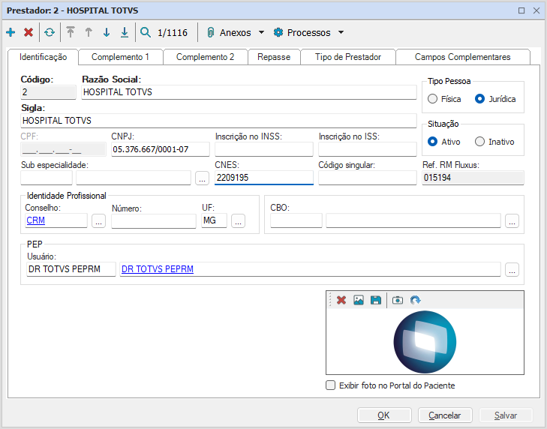The image size is (547, 429).
Task: Expand the Anexos dropdown arrow
Action: pos(261,32)
